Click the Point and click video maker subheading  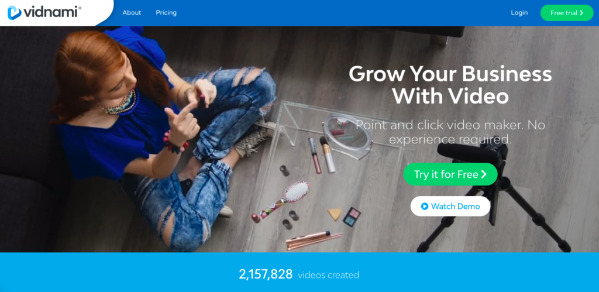[x=450, y=132]
